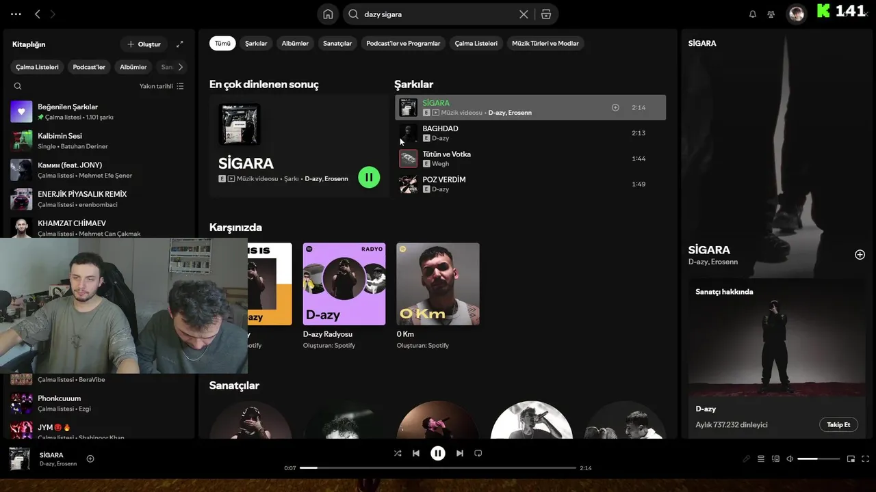Open Kalbimin Sesi single in library
This screenshot has width=876, height=492.
[x=99, y=141]
